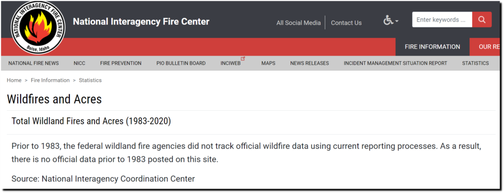Expand the accessibility dropdown arrow
504x193 pixels.
coord(397,21)
